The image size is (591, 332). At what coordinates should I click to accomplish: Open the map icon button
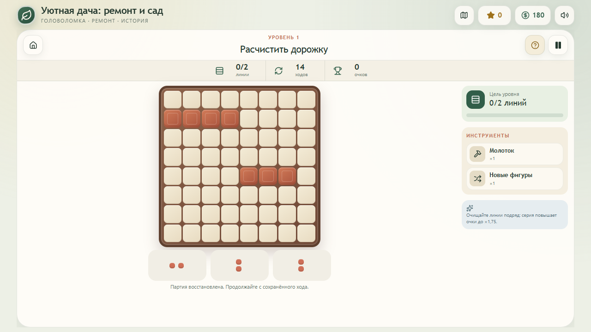pos(464,15)
